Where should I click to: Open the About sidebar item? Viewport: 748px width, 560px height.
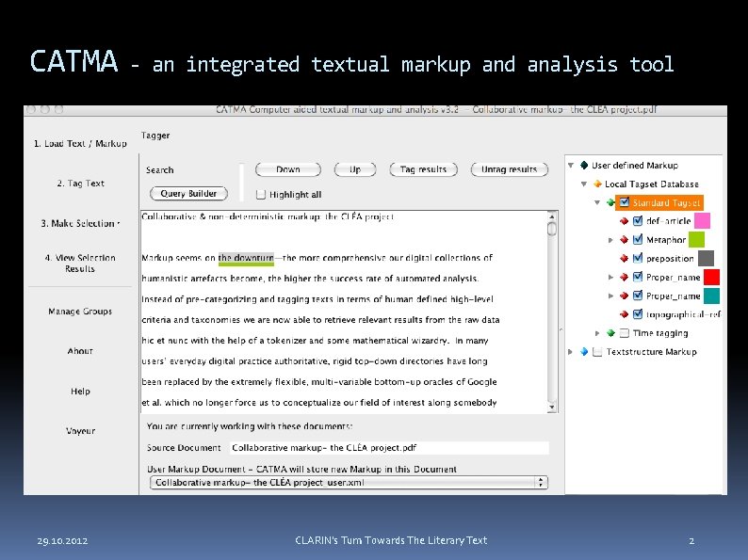[x=80, y=351]
